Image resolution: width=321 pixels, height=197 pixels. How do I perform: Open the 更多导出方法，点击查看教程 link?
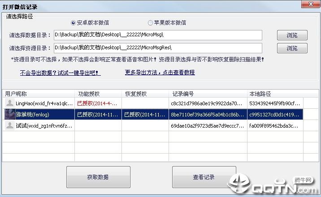click(x=160, y=73)
